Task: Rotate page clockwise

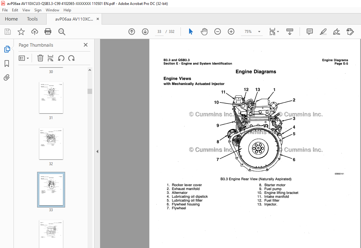Action: point(71,58)
